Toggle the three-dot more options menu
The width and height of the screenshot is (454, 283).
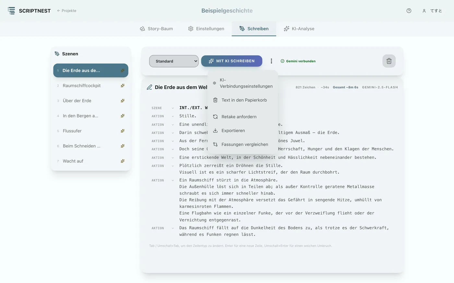[x=271, y=61]
